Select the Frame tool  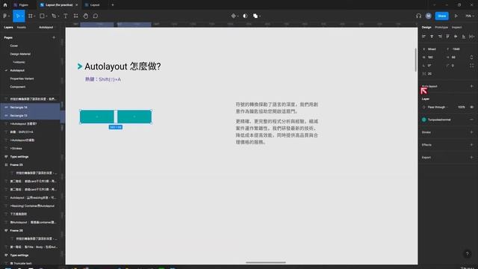tap(30, 16)
